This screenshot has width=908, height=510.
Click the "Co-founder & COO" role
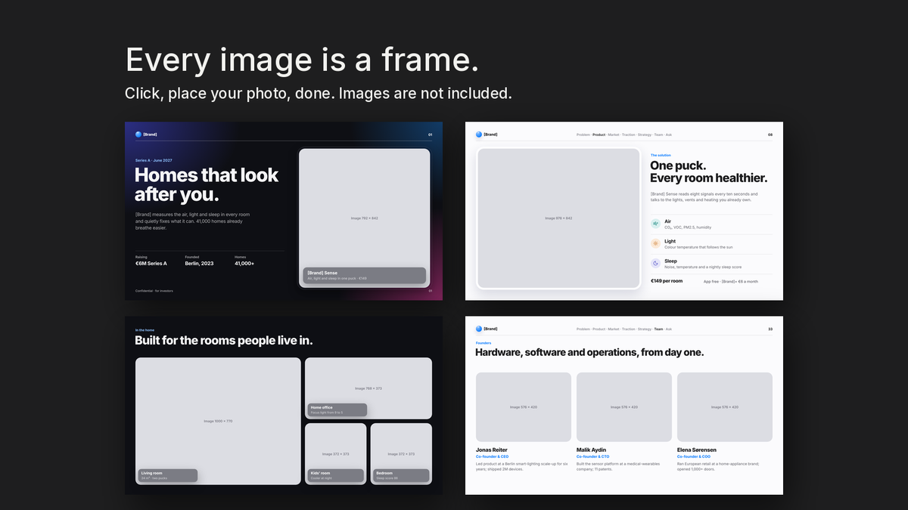694,457
